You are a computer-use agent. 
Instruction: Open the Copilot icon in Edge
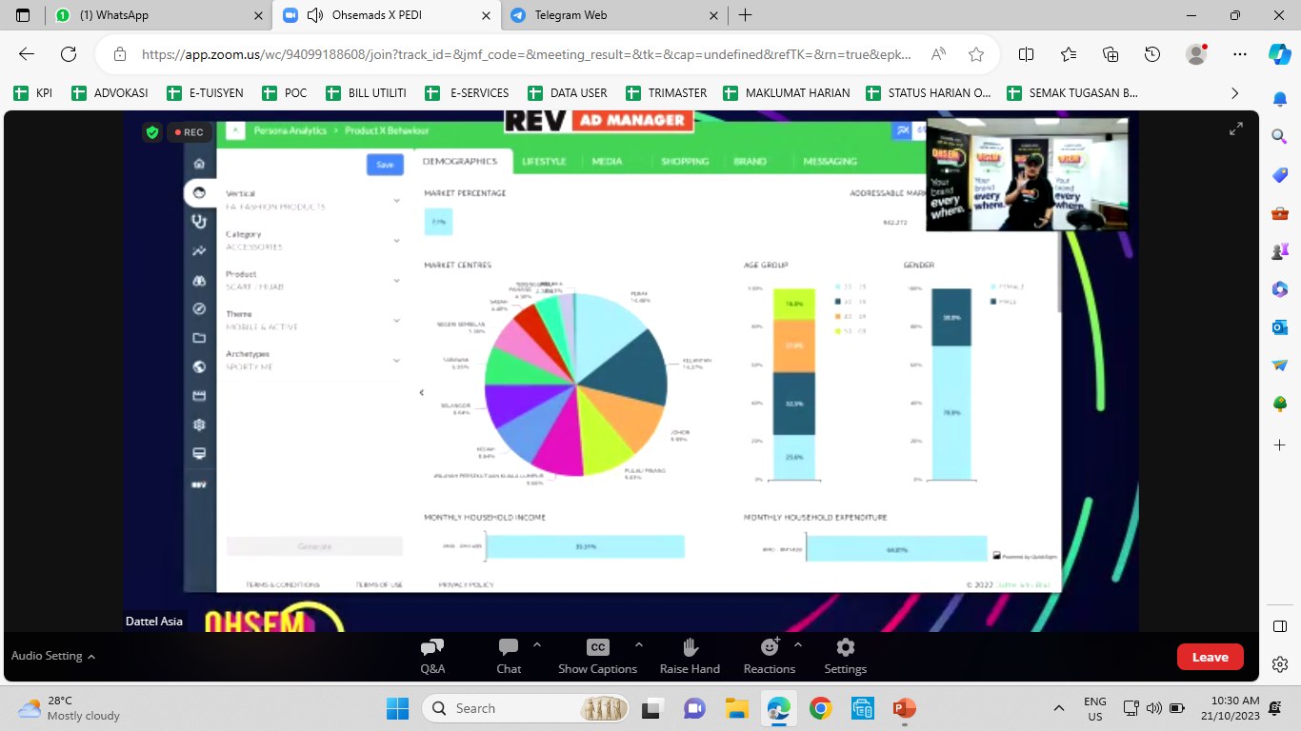[x=1279, y=54]
